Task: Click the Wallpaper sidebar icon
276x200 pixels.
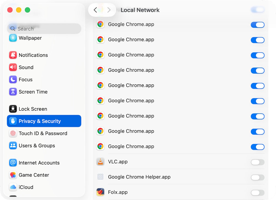Action: click(13, 38)
